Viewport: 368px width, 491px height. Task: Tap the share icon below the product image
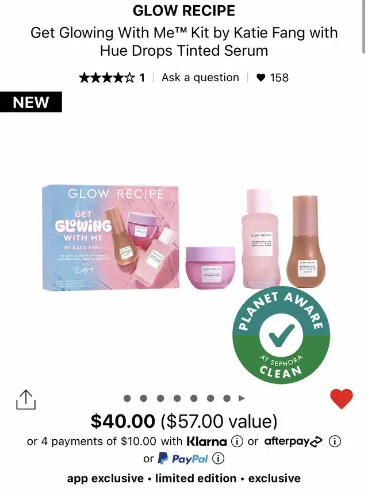pyautogui.click(x=26, y=399)
